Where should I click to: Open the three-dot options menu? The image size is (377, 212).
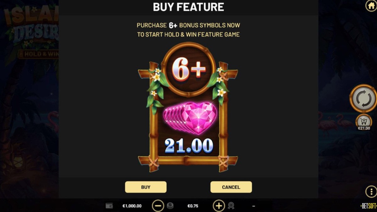[371, 191]
